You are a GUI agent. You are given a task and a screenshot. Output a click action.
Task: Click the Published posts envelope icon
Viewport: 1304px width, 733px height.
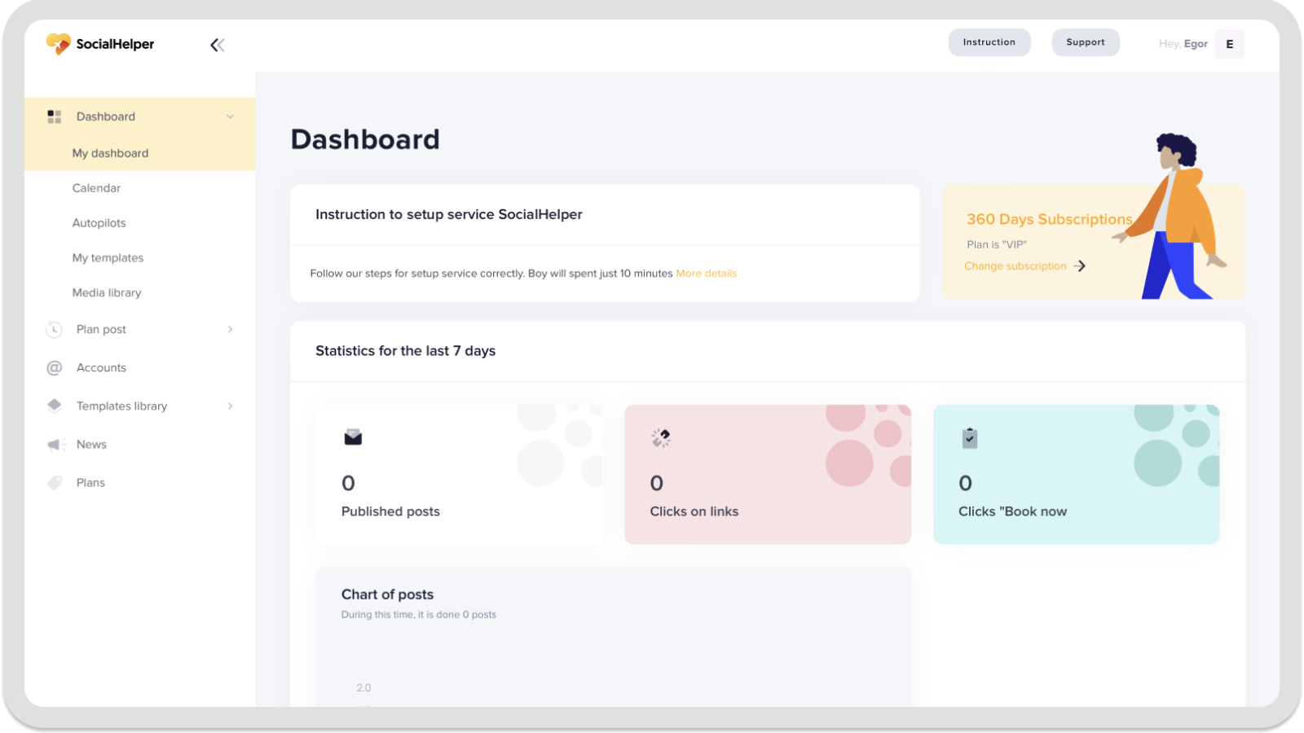353,437
